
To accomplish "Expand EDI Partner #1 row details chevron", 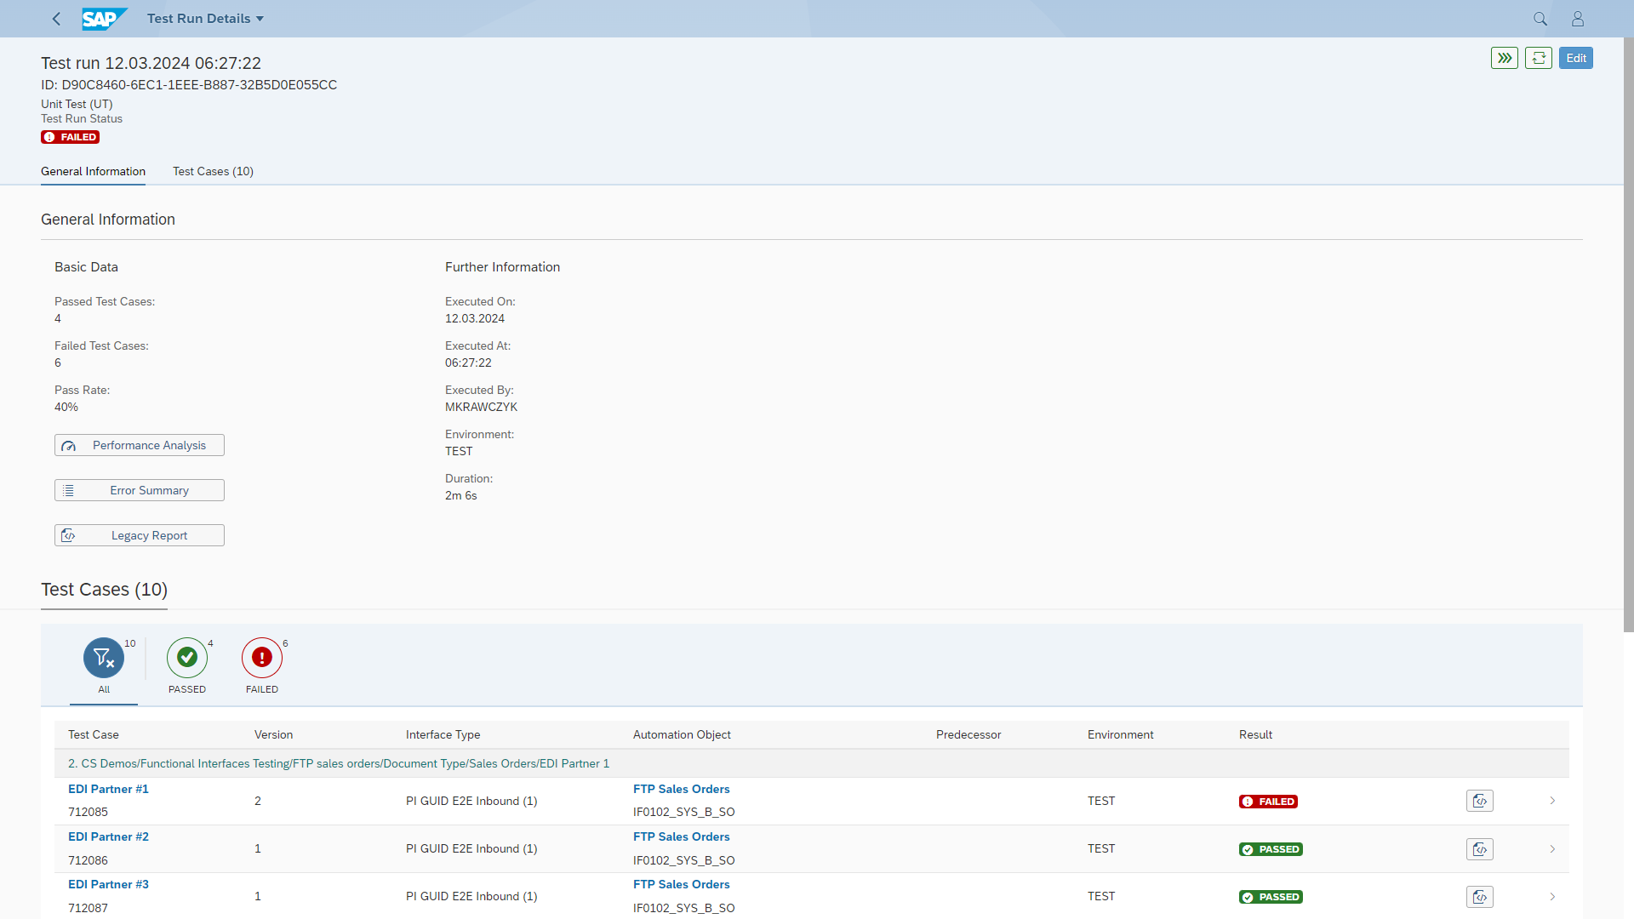I will 1552,801.
